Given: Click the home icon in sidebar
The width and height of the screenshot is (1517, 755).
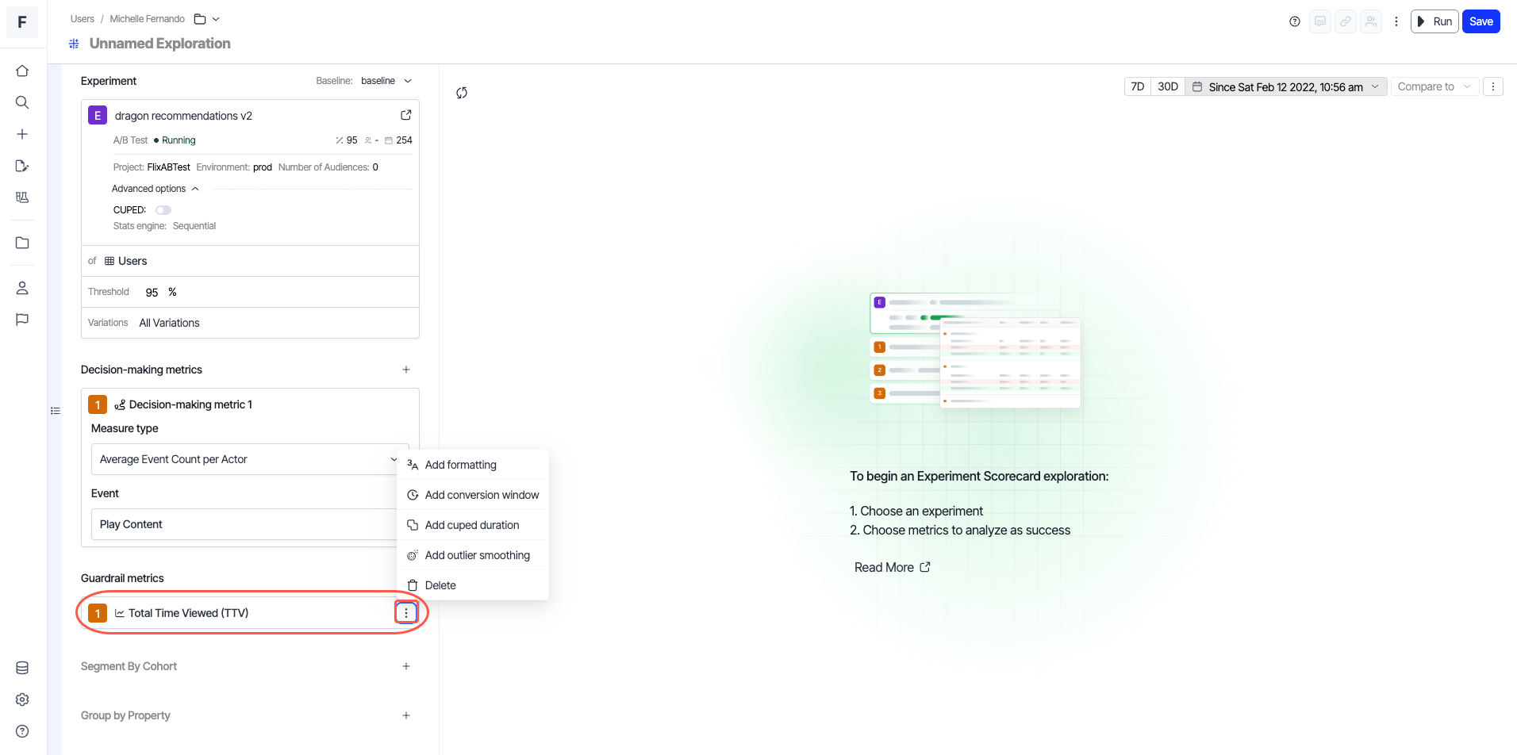Looking at the screenshot, I should tap(22, 71).
